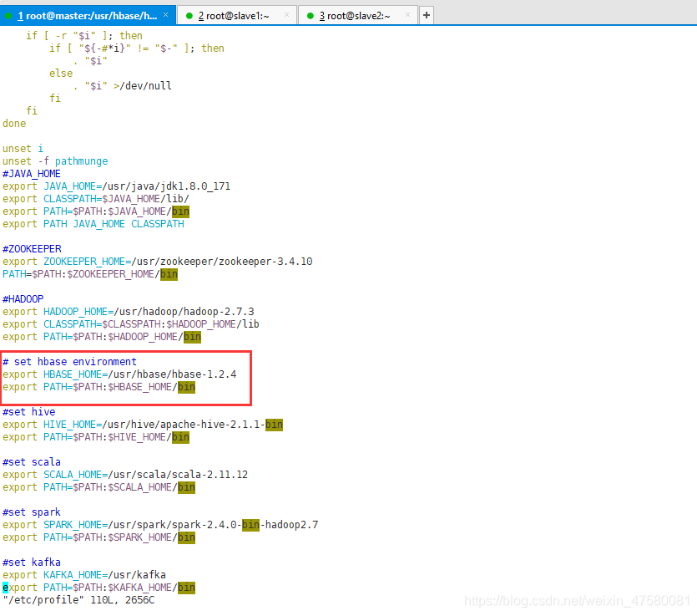Click the CLASSPATH=$CLASSPATH:$HADOOP_HOME/lib line

click(131, 324)
